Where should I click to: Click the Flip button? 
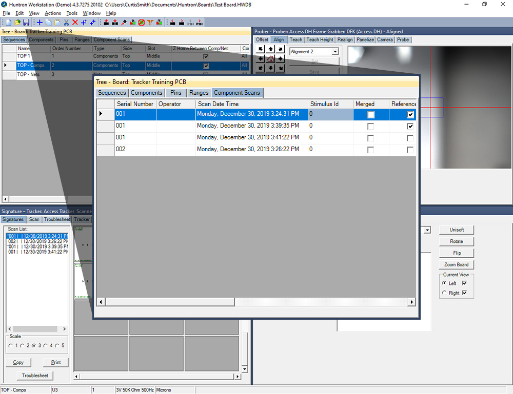[x=456, y=253]
